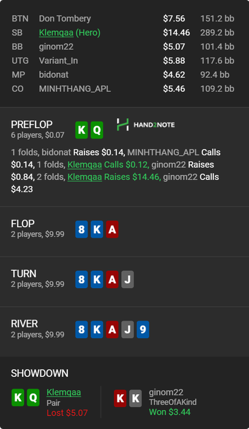The image size is (249, 429).
Task: Select the red A card on flop row
Action: (112, 229)
